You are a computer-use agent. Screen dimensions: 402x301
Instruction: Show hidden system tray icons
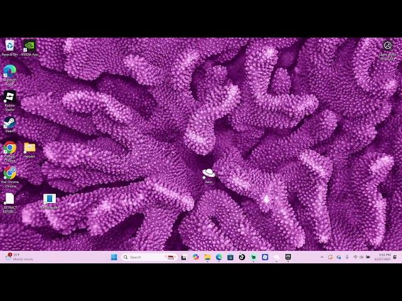pyautogui.click(x=322, y=257)
